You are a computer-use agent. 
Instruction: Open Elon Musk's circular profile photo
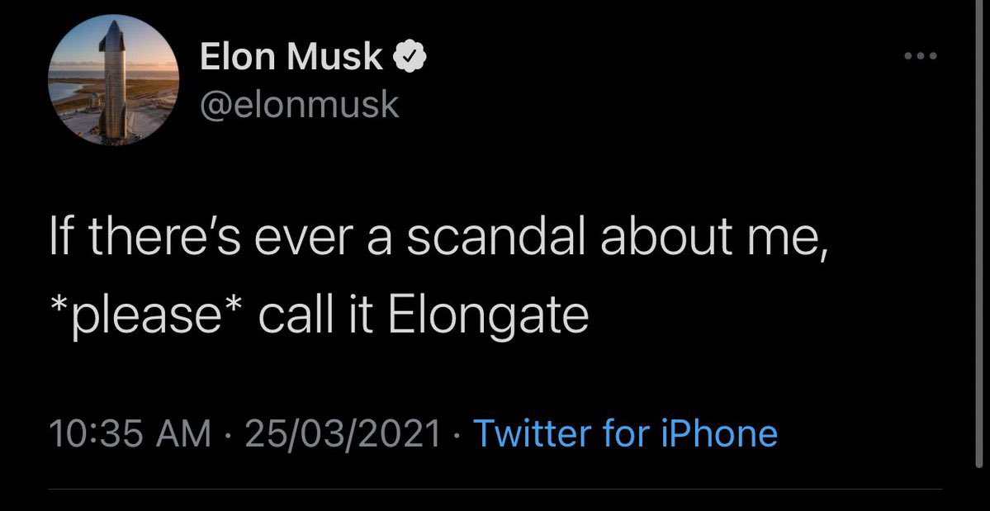tap(114, 79)
